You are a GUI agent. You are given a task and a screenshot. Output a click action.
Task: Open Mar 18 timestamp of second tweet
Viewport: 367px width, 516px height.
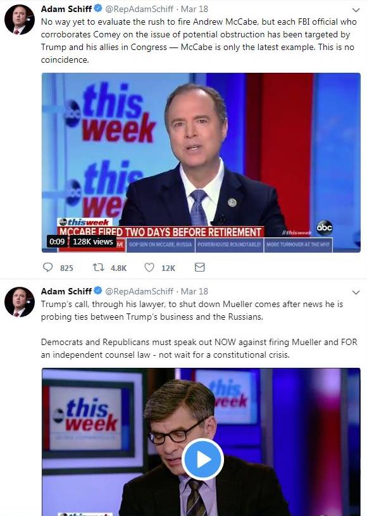194,291
